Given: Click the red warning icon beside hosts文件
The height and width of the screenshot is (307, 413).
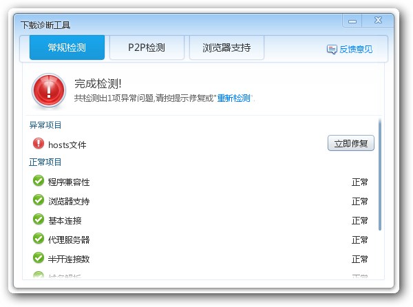Looking at the screenshot, I should click(x=38, y=144).
